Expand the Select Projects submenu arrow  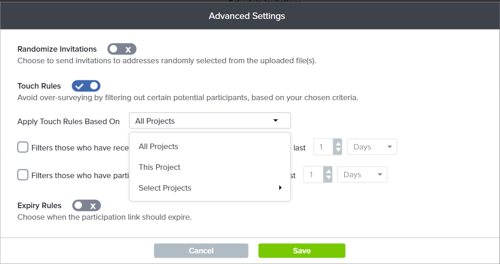pyautogui.click(x=280, y=188)
